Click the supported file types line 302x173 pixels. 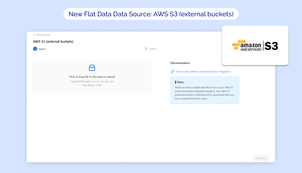[x=92, y=81]
